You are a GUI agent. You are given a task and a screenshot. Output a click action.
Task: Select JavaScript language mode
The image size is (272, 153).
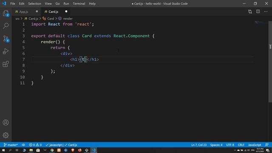click(255, 145)
